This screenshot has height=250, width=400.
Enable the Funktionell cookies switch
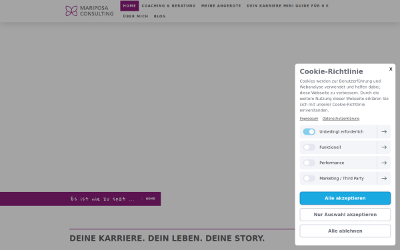click(x=309, y=147)
